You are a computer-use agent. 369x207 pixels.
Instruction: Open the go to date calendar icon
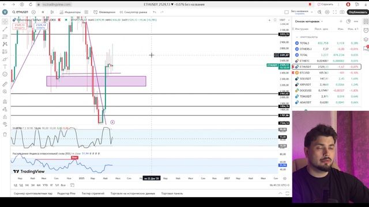pyautogui.click(x=72, y=185)
